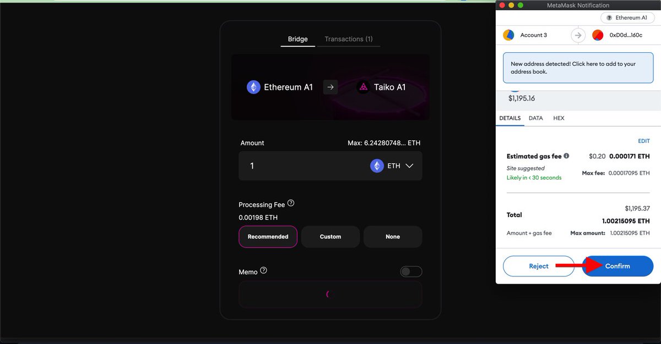Viewport: 661px width, 344px height.
Task: Click the Taiko A1 destination chain logo
Action: pyautogui.click(x=363, y=87)
